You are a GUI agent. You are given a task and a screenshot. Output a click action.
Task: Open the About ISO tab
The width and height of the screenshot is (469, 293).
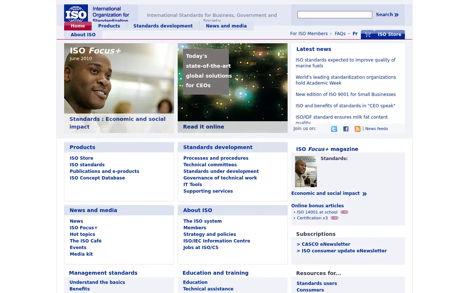pyautogui.click(x=83, y=35)
